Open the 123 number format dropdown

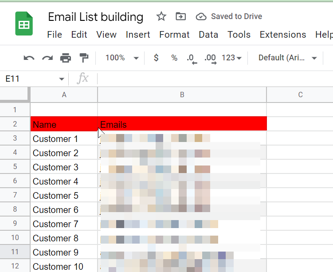click(231, 58)
